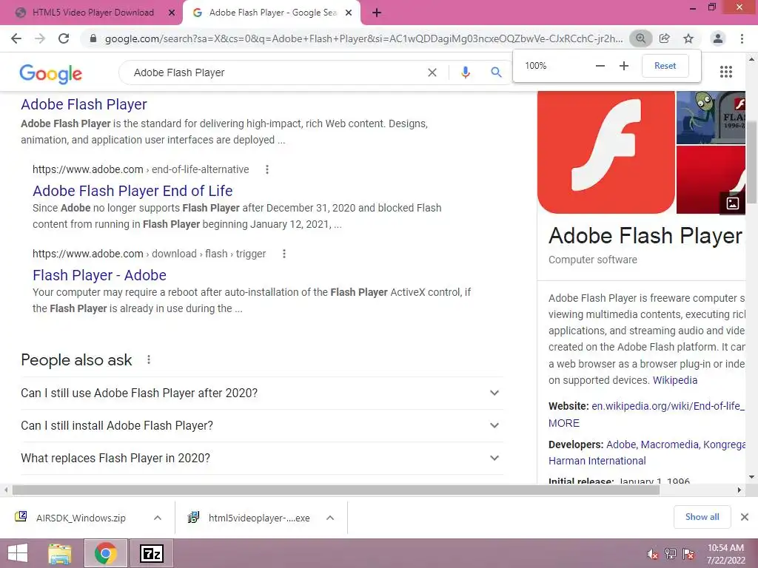Image resolution: width=758 pixels, height=568 pixels.
Task: Show all downloads
Action: coord(702,517)
